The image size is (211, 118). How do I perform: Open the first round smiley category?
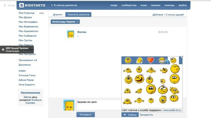[x=128, y=60]
